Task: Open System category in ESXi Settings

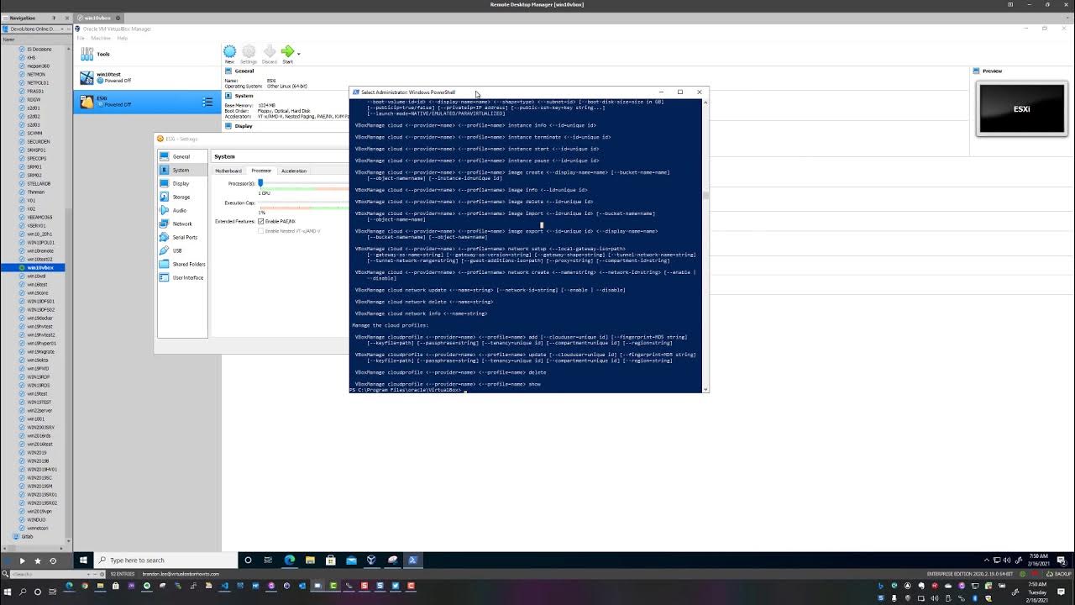Action: (181, 170)
